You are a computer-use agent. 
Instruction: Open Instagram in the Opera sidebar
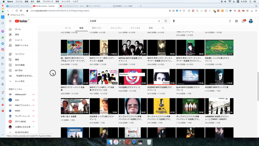point(3,50)
